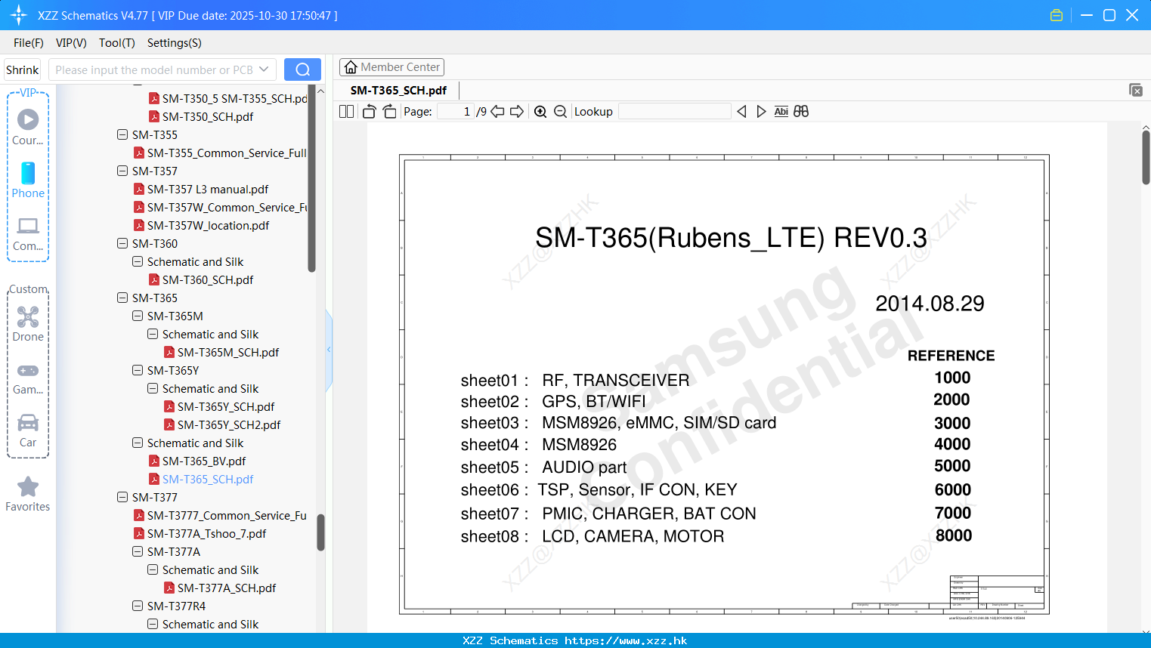Find next lookup result
The height and width of the screenshot is (648, 1151).
click(x=761, y=111)
